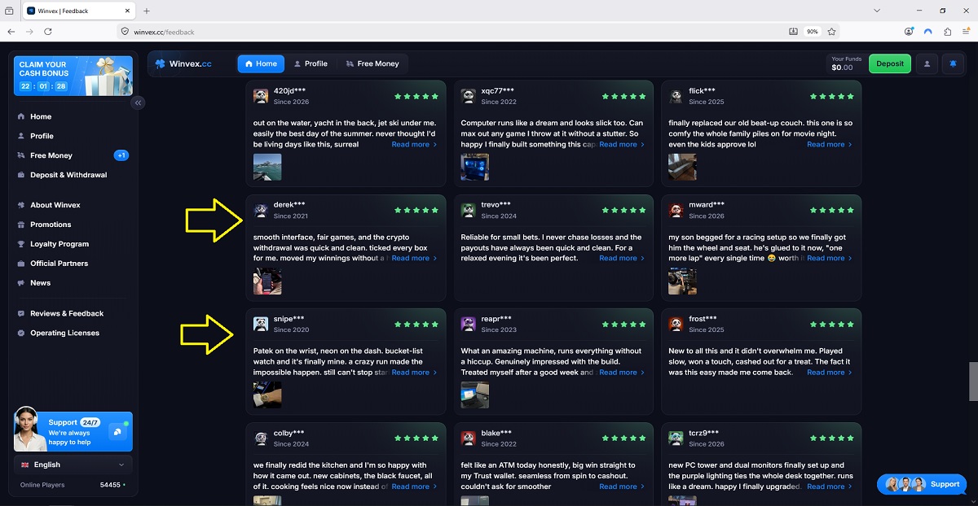Click derek*** avatar icon
This screenshot has height=506, width=978.
pos(261,211)
